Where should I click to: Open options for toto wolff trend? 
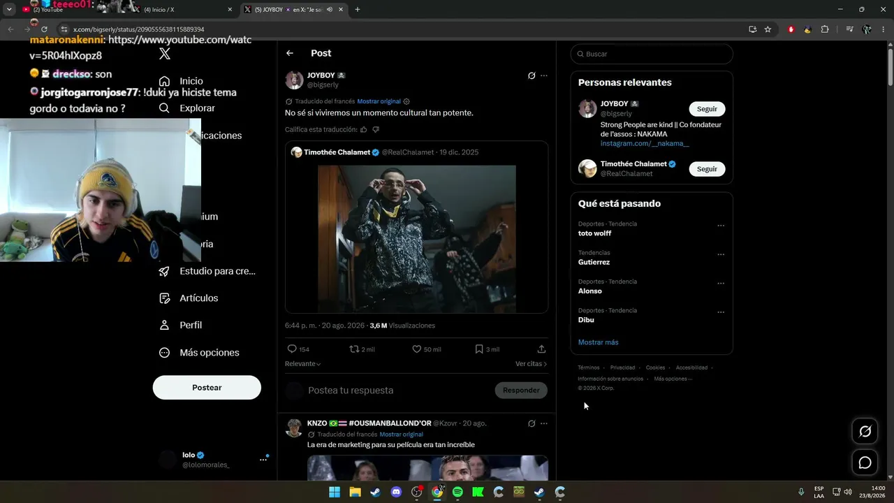click(x=721, y=226)
